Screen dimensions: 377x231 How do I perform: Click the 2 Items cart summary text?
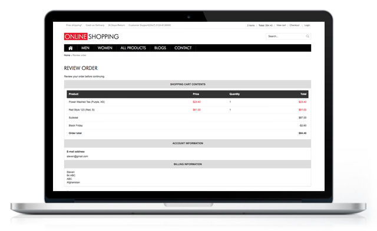click(251, 25)
